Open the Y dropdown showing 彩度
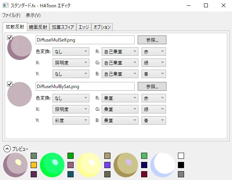The image size is (232, 180). coord(71,121)
